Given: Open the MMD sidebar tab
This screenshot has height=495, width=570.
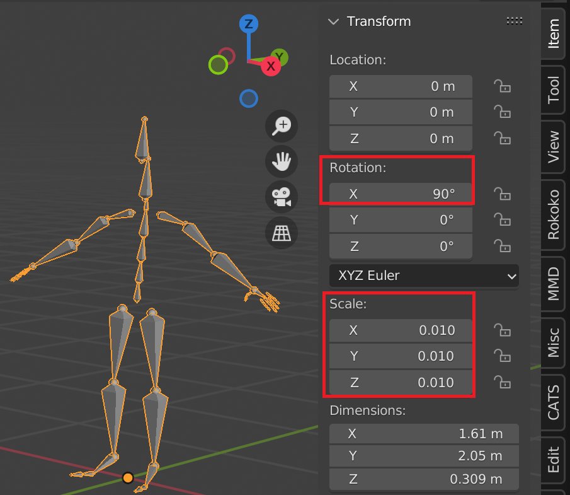Looking at the screenshot, I should (553, 284).
